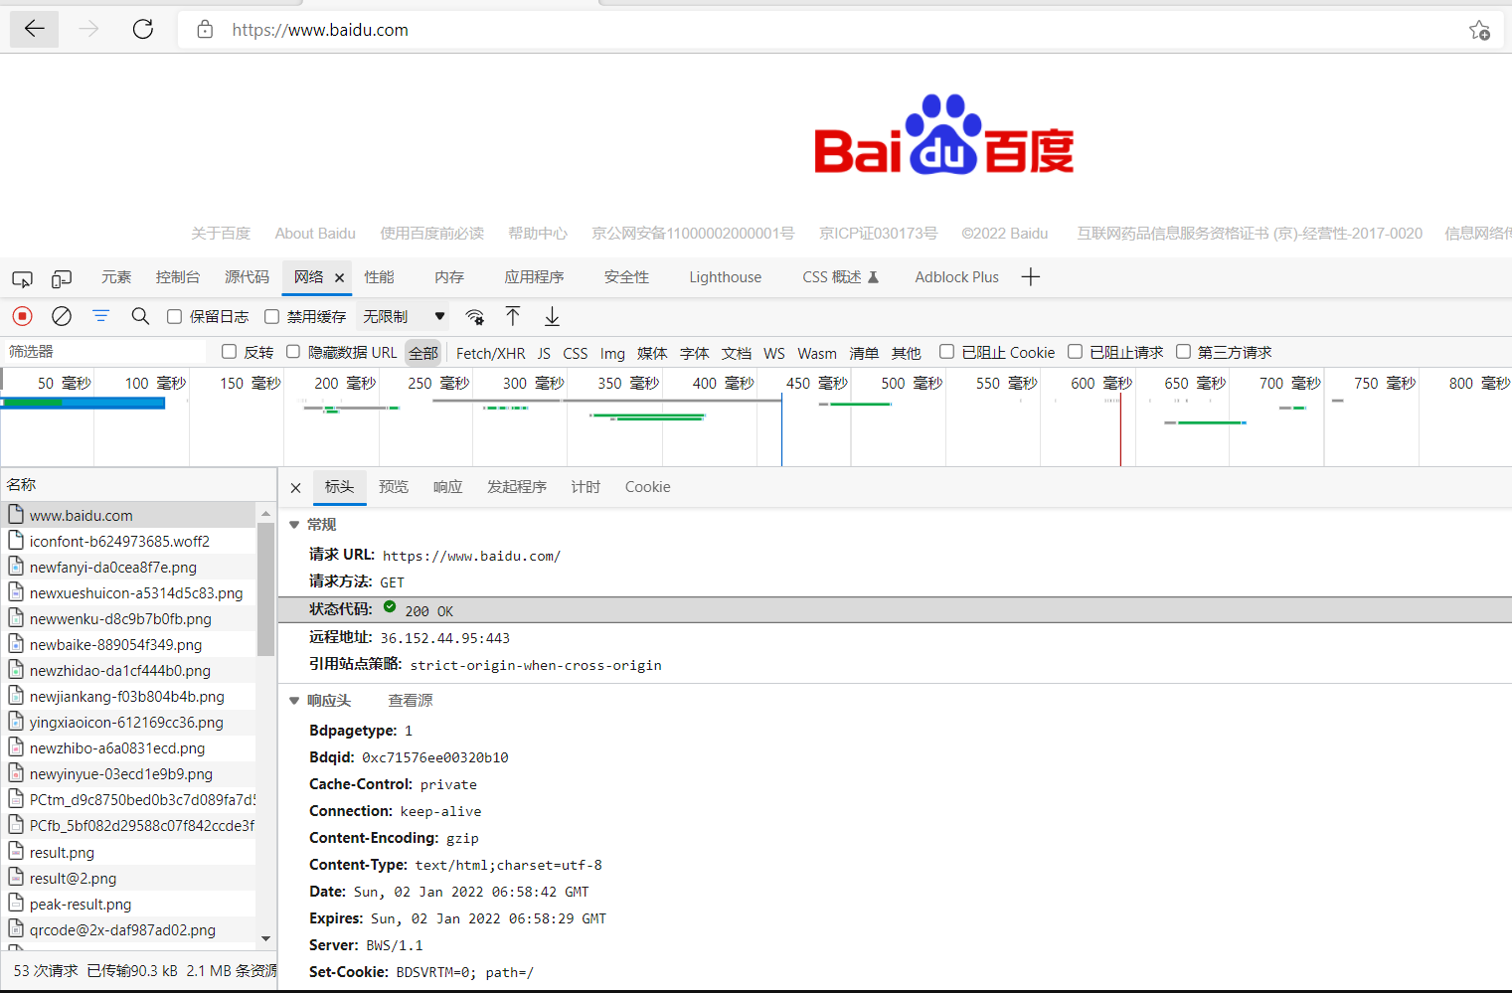Open network search magnifier

(140, 316)
